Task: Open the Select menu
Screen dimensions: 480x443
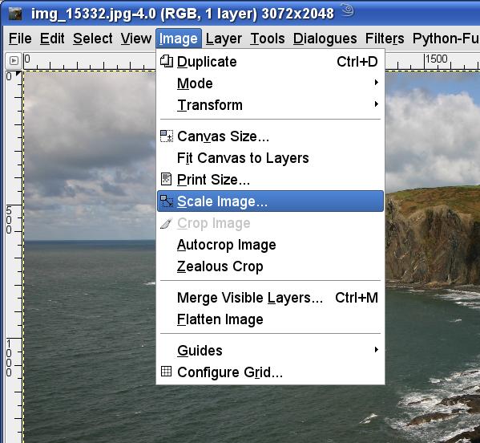Action: (93, 39)
